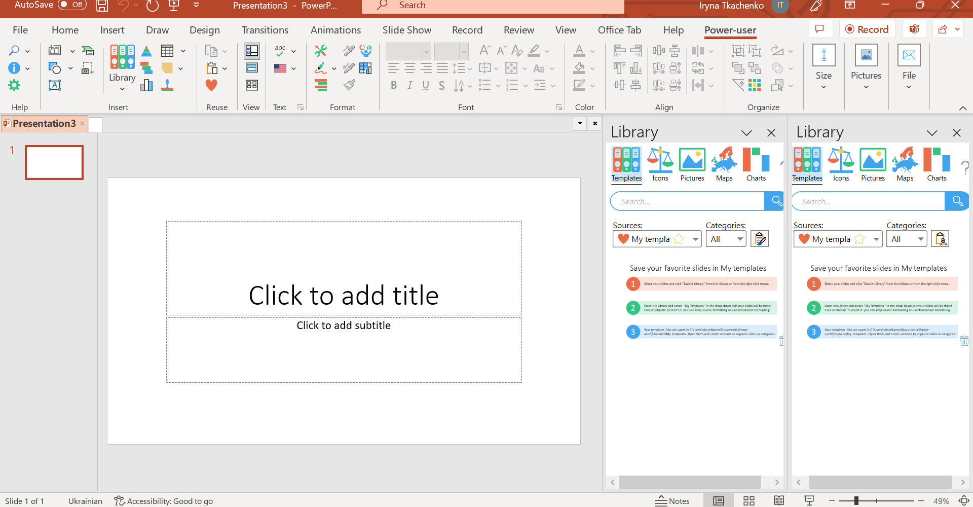973x507 pixels.
Task: Open Sources dropdown in right Library pane
Action: click(x=838, y=239)
